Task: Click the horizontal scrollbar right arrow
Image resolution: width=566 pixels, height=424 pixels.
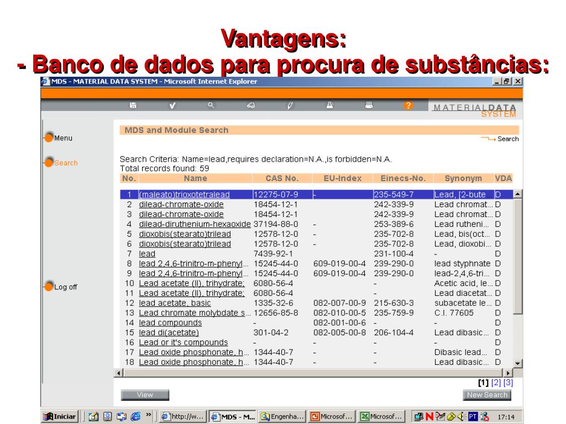Action: pyautogui.click(x=509, y=373)
